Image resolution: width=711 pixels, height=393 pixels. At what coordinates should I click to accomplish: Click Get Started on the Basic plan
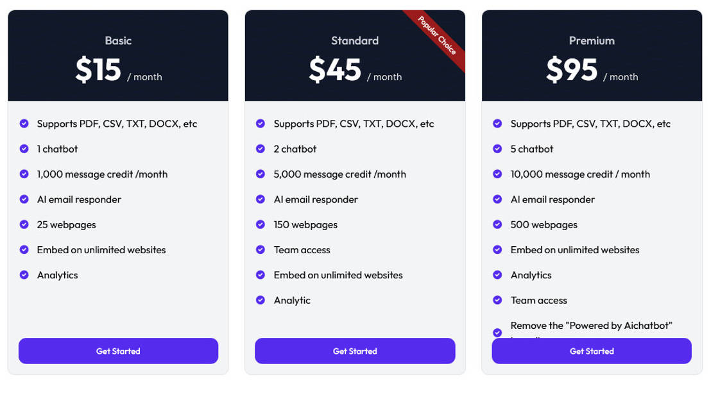coord(118,351)
